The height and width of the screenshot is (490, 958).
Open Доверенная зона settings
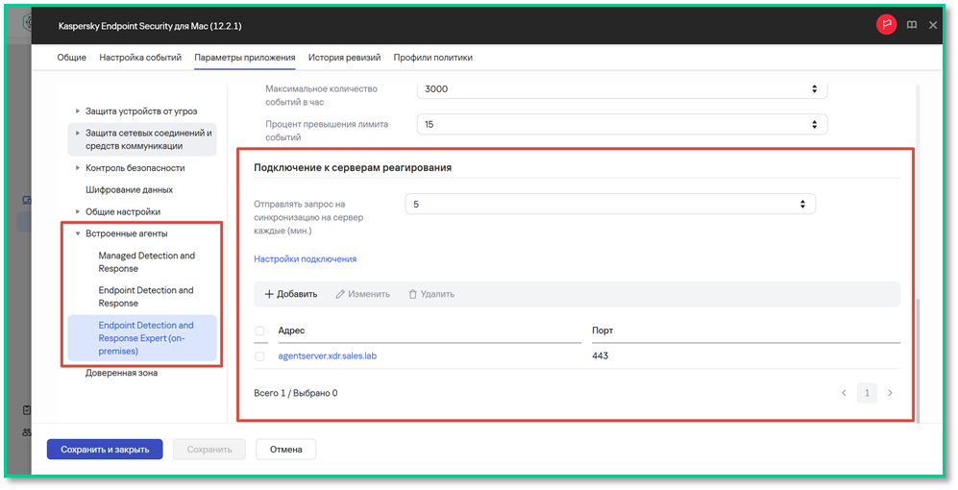pyautogui.click(x=122, y=373)
